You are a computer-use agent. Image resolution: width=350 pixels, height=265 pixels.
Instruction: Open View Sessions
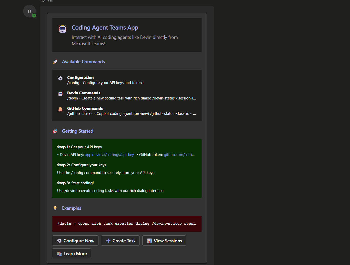[x=164, y=241]
